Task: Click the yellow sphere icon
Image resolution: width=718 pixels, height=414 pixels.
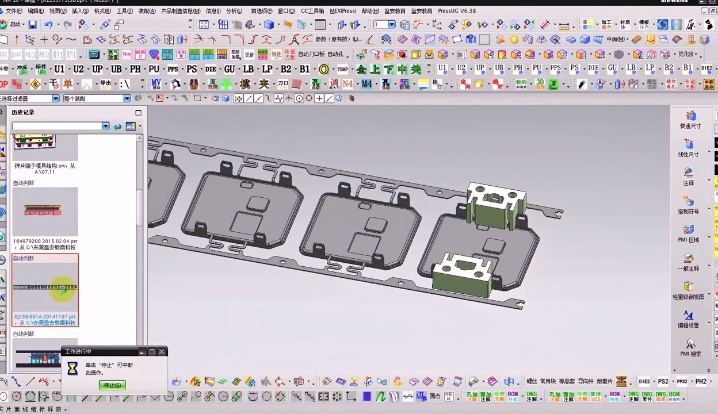Action: [x=514, y=40]
